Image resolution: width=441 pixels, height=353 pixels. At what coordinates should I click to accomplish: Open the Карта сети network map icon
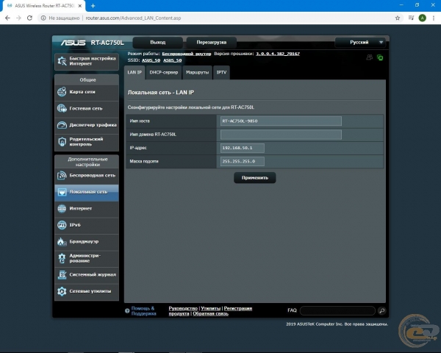(x=62, y=92)
